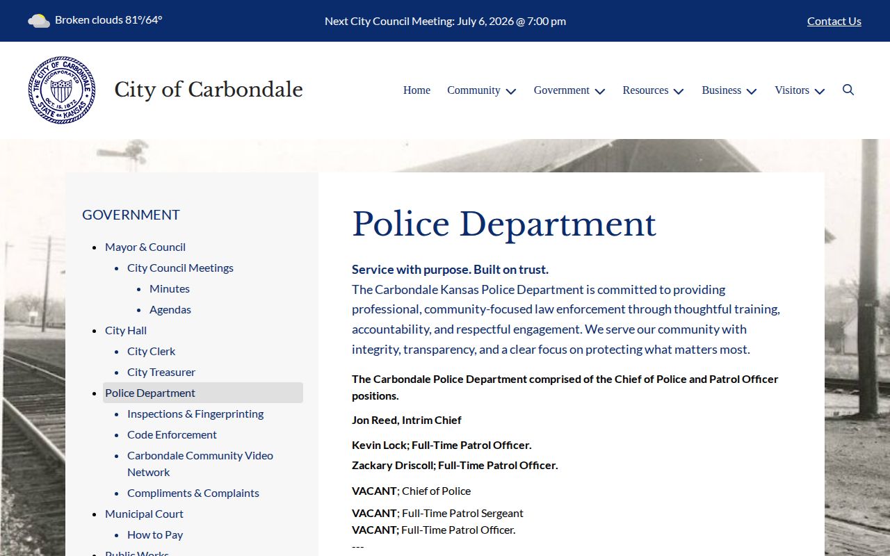890x556 pixels.
Task: Open the Visitors nav item
Action: [792, 90]
